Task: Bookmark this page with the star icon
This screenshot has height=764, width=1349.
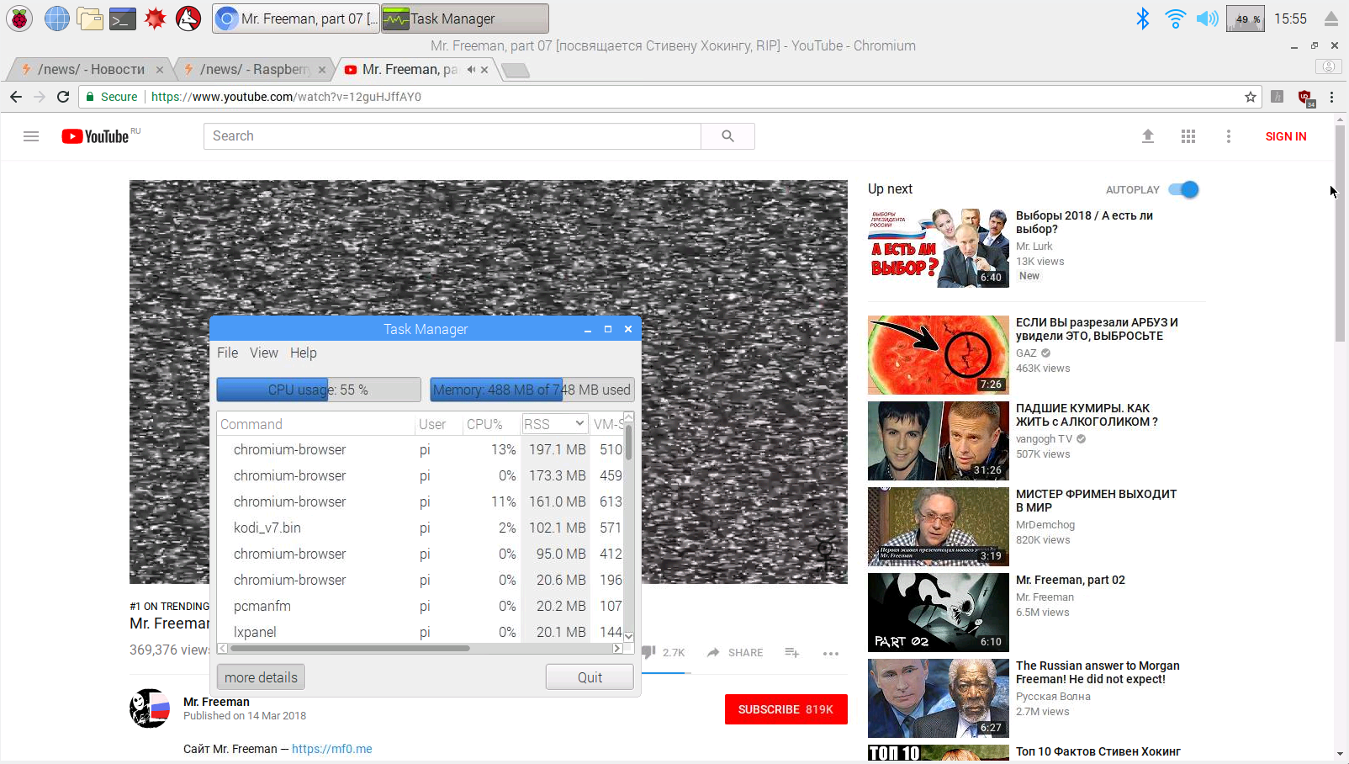Action: 1251,97
